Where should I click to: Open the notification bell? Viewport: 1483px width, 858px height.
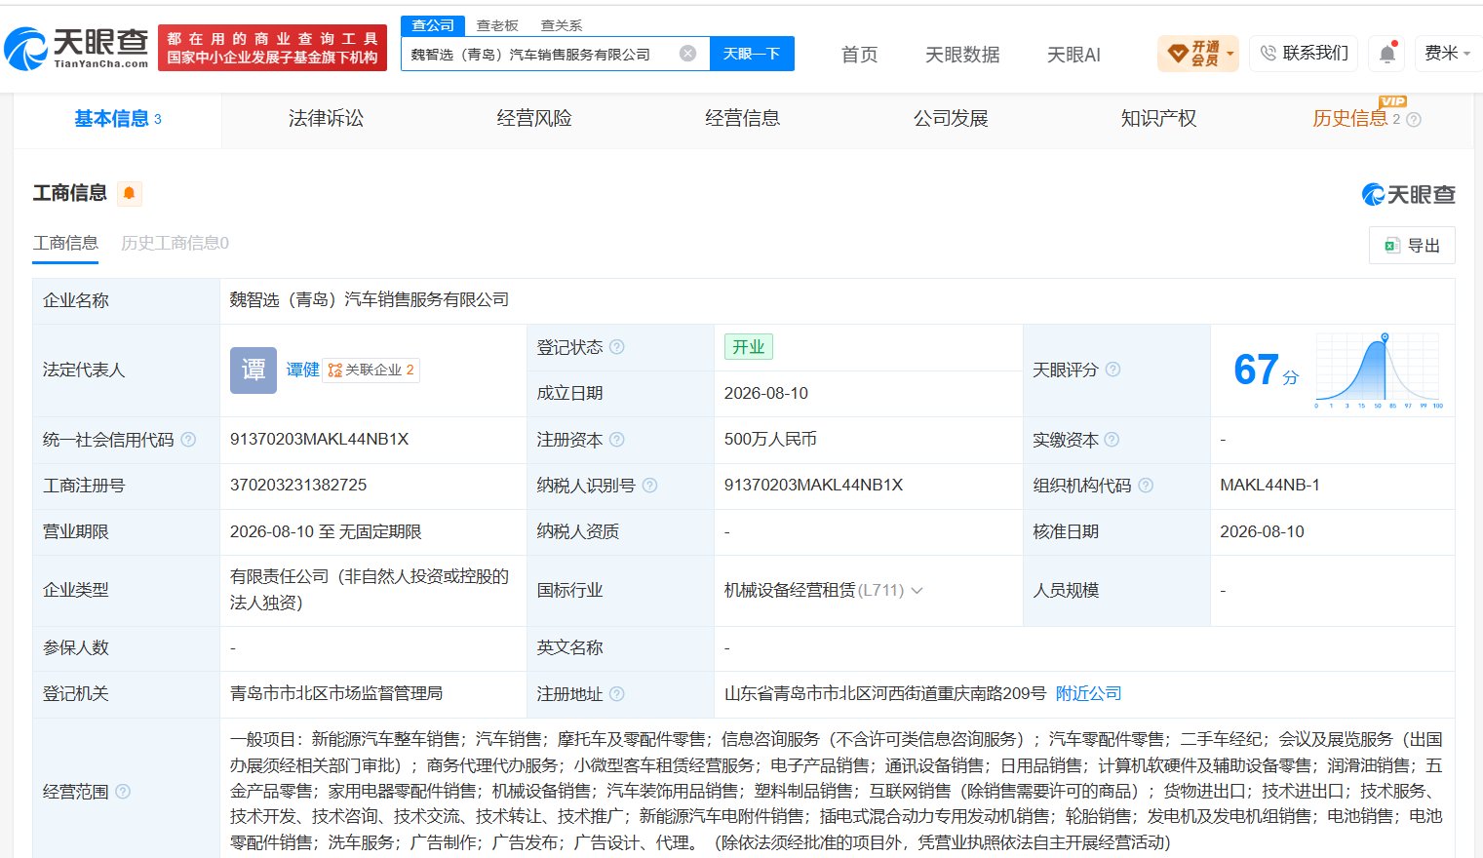click(x=1387, y=54)
